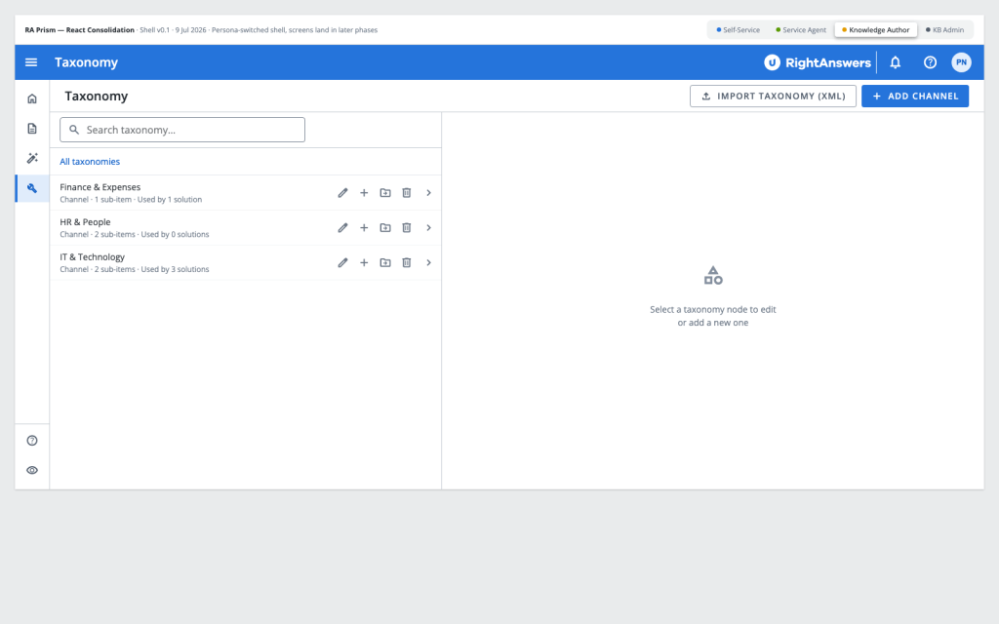This screenshot has height=624, width=999.
Task: Add a sub-item to HR & People
Action: click(x=364, y=228)
